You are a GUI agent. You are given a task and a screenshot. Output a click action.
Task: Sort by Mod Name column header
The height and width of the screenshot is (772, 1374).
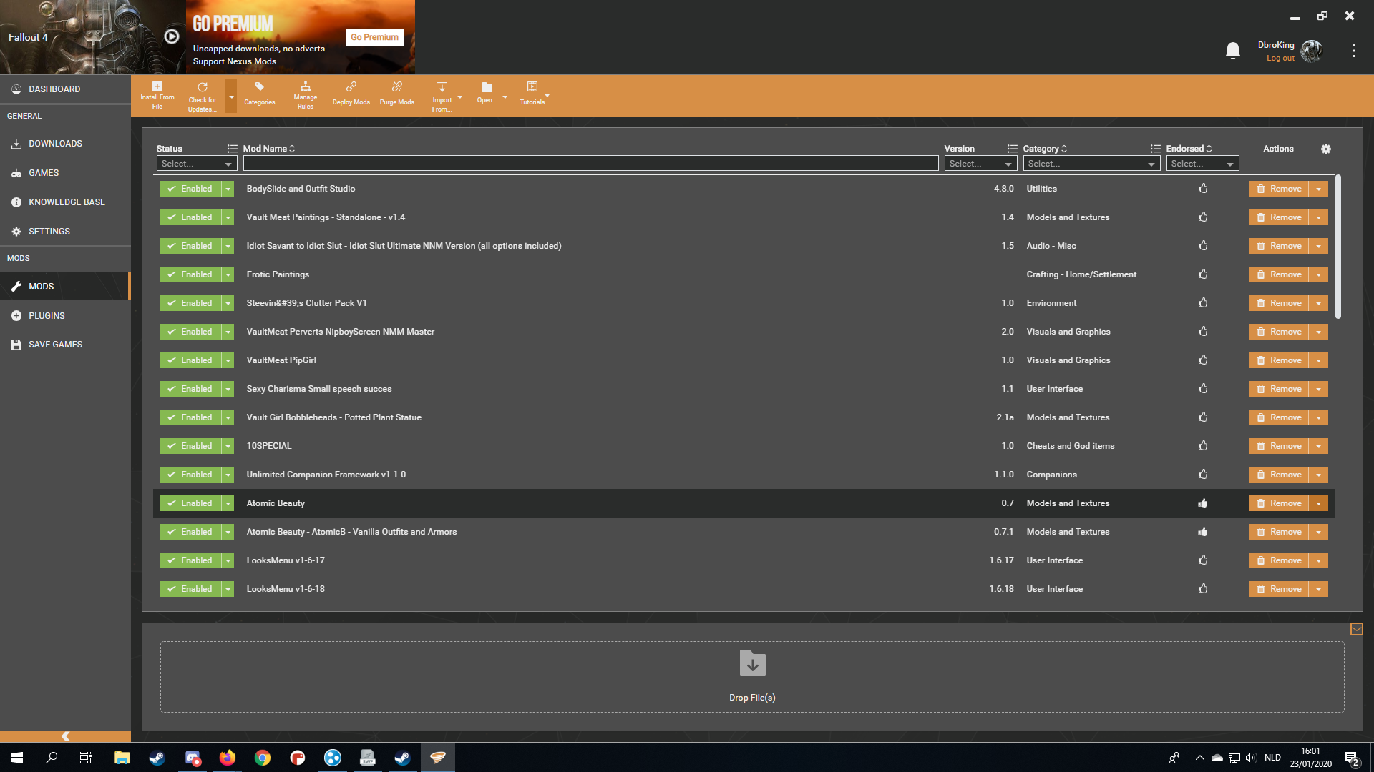(268, 149)
